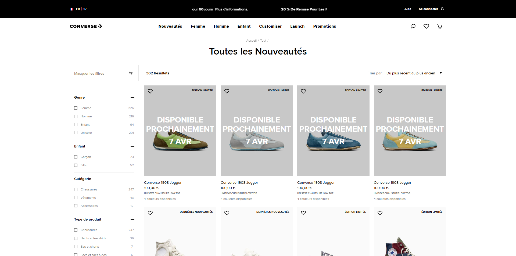
Task: Check the Homme genre filter
Action: point(76,116)
